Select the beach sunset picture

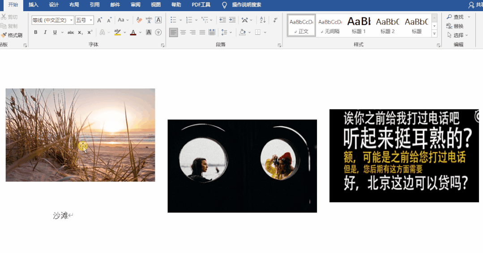[80, 135]
